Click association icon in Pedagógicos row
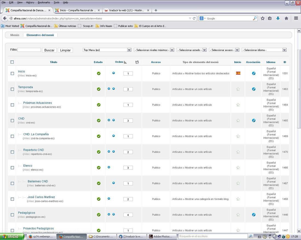Screen dimensions: 301x240 [x=254, y=215]
